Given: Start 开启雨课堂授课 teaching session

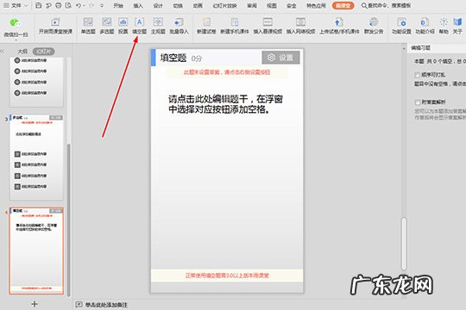Looking at the screenshot, I should pos(55,26).
